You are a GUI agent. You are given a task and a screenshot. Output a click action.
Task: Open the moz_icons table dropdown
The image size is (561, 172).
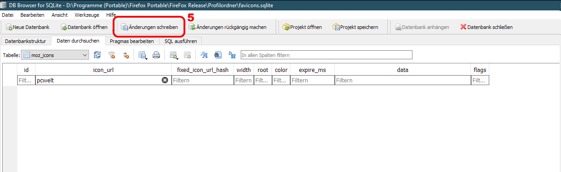[55, 55]
